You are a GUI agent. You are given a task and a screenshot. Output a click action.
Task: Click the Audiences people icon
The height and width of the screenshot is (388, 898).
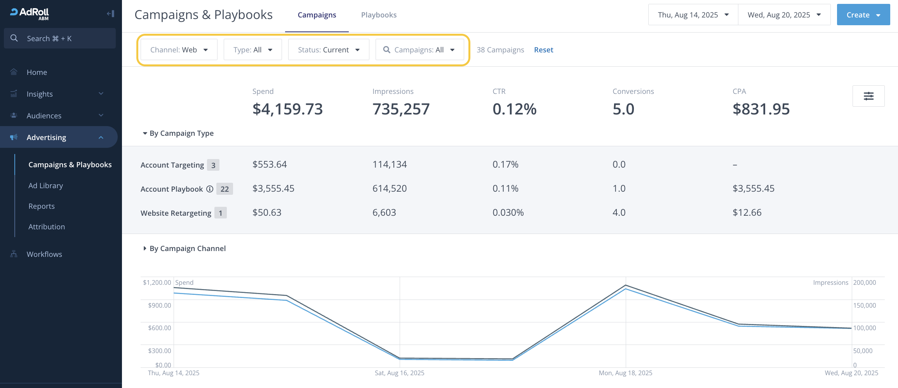[x=14, y=116]
